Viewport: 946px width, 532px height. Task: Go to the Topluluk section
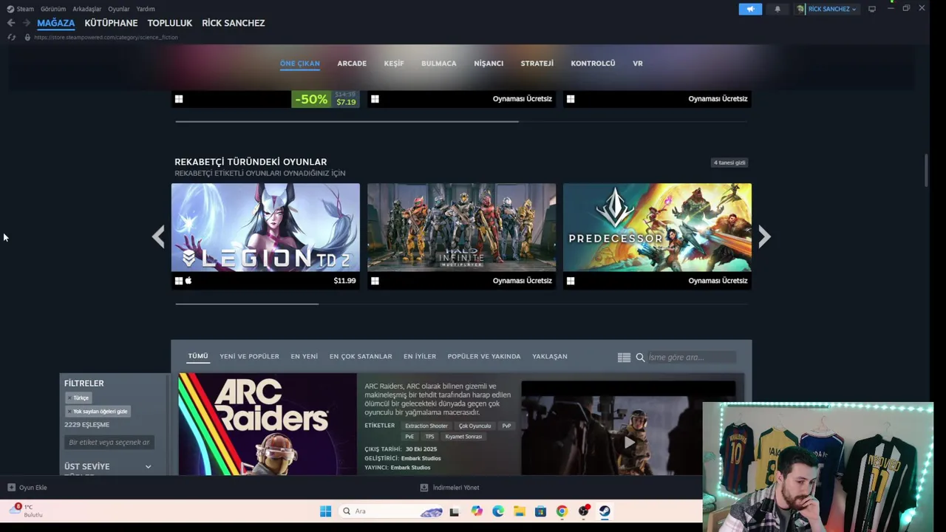(170, 23)
